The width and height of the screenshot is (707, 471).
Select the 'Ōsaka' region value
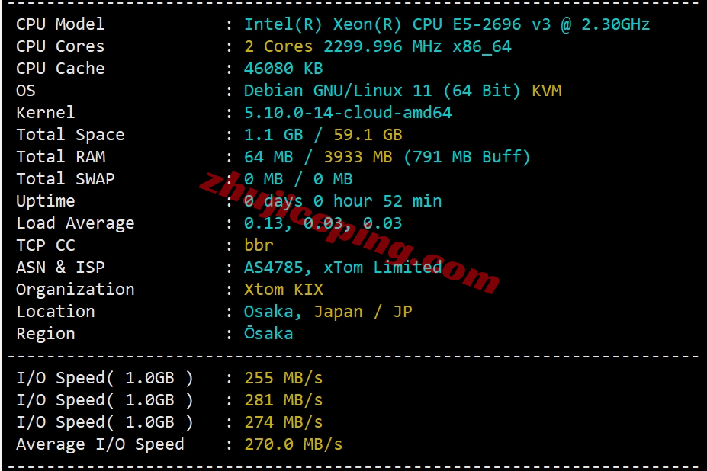(268, 333)
